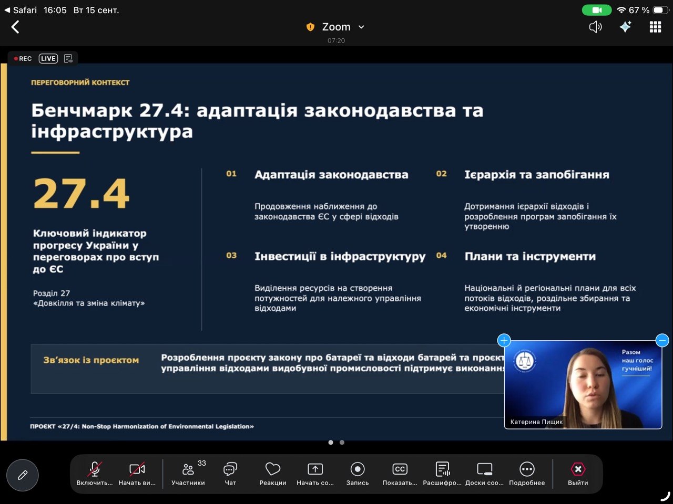Go back with the left chevron
This screenshot has height=504, width=673.
click(x=15, y=27)
